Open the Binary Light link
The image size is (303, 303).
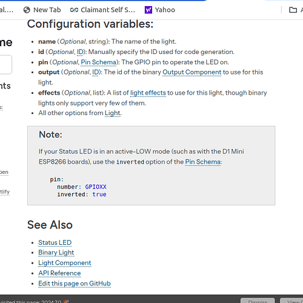tap(56, 253)
